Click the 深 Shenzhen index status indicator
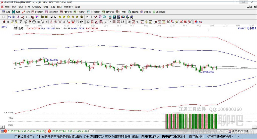Viewport: 257px width, 139px height. [49, 131]
